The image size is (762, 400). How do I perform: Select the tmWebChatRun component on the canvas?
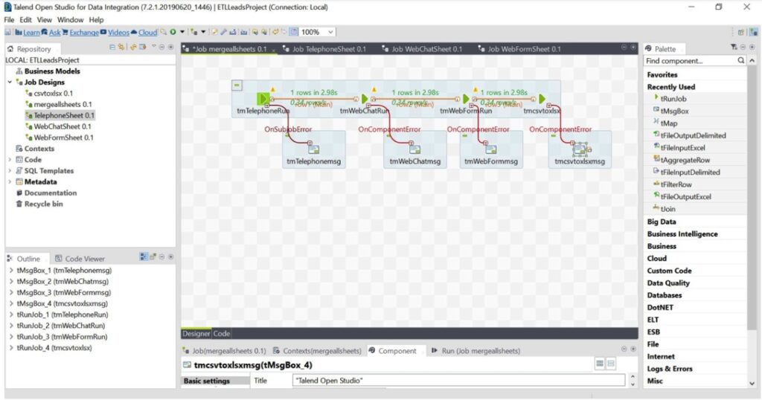(365, 99)
